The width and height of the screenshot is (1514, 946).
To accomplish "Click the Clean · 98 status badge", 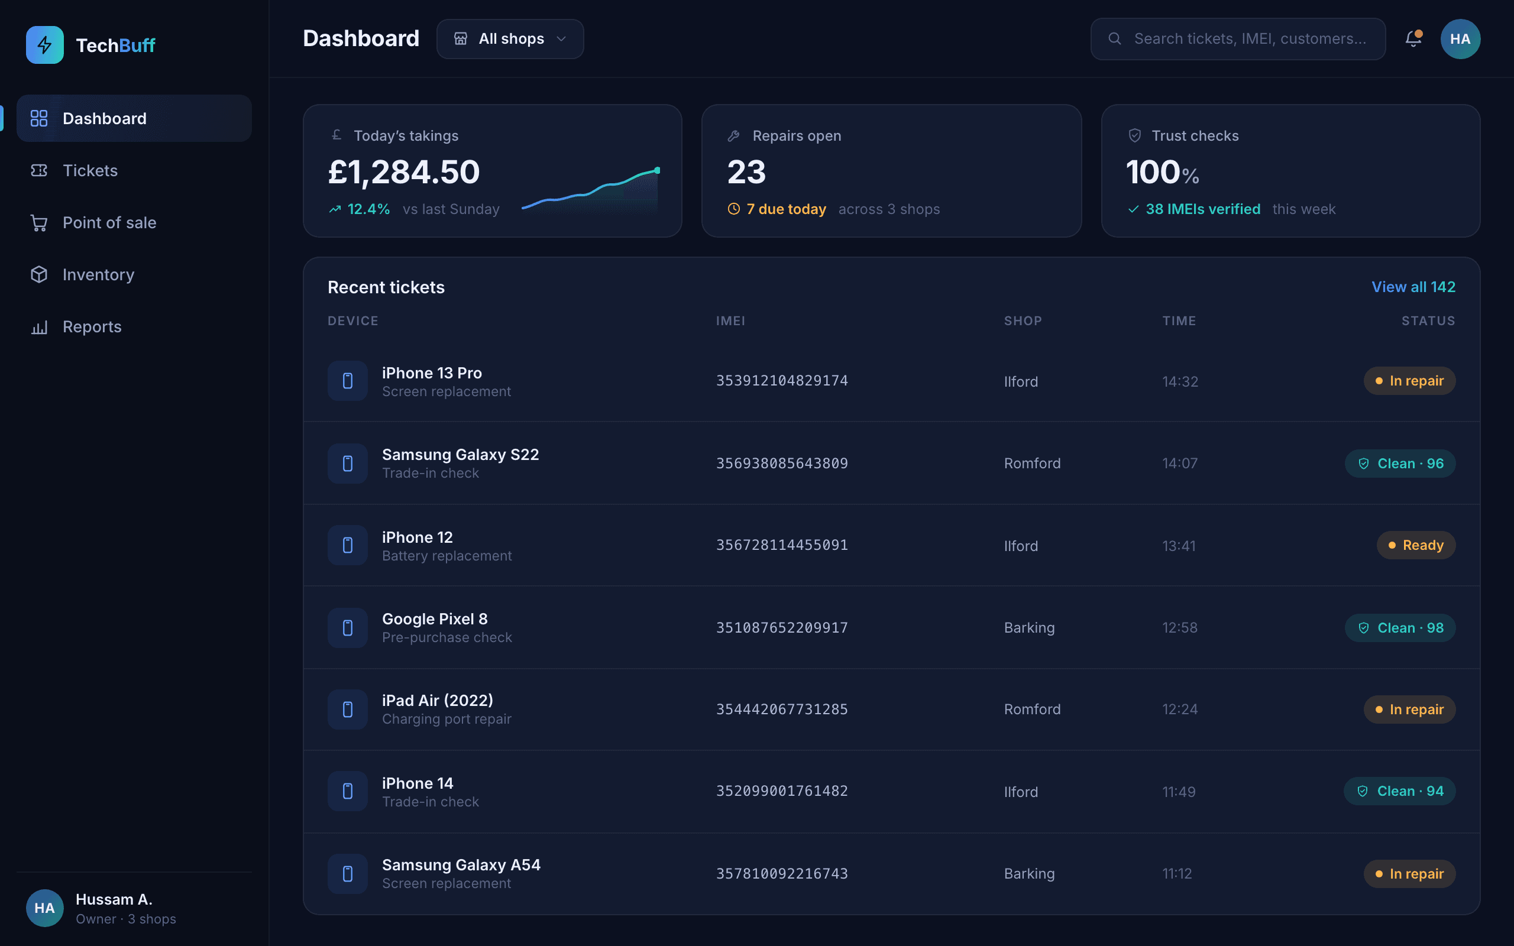I will (x=1400, y=627).
